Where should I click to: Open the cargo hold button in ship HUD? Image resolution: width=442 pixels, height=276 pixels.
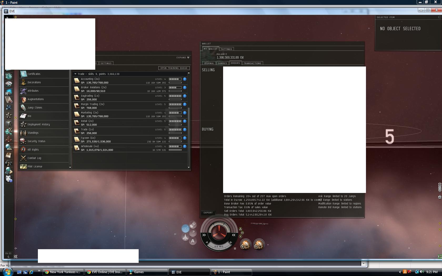[193, 225]
